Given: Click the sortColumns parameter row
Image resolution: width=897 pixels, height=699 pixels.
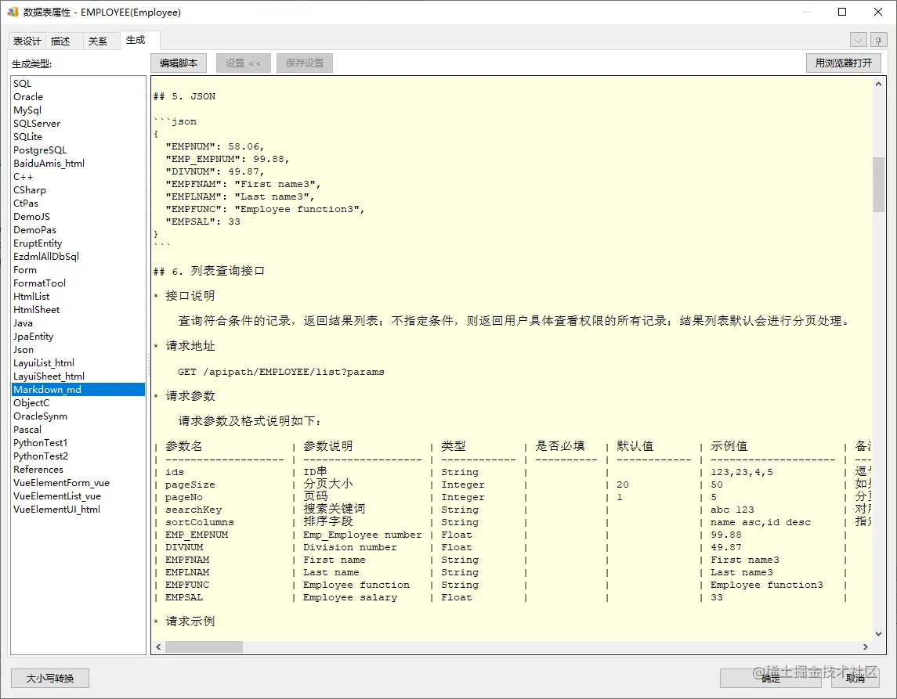Looking at the screenshot, I should (x=512, y=522).
